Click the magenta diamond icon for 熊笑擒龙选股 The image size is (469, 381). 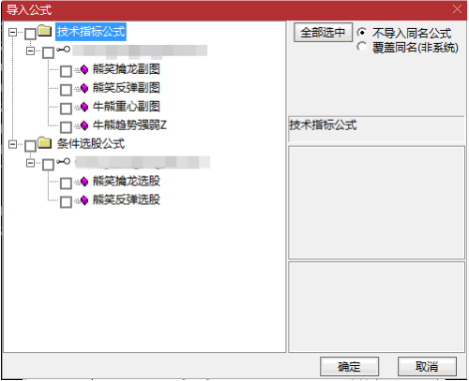coord(84,182)
